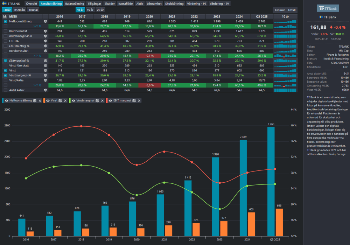Screen dimensions: 350x245
Task: Click the Vinst sparkline in 10 år column
Action: 285,70
